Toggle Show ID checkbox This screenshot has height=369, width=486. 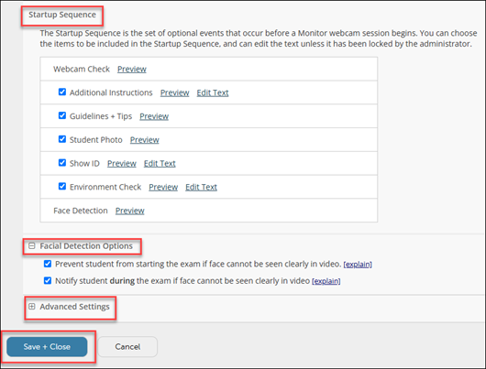tap(62, 162)
